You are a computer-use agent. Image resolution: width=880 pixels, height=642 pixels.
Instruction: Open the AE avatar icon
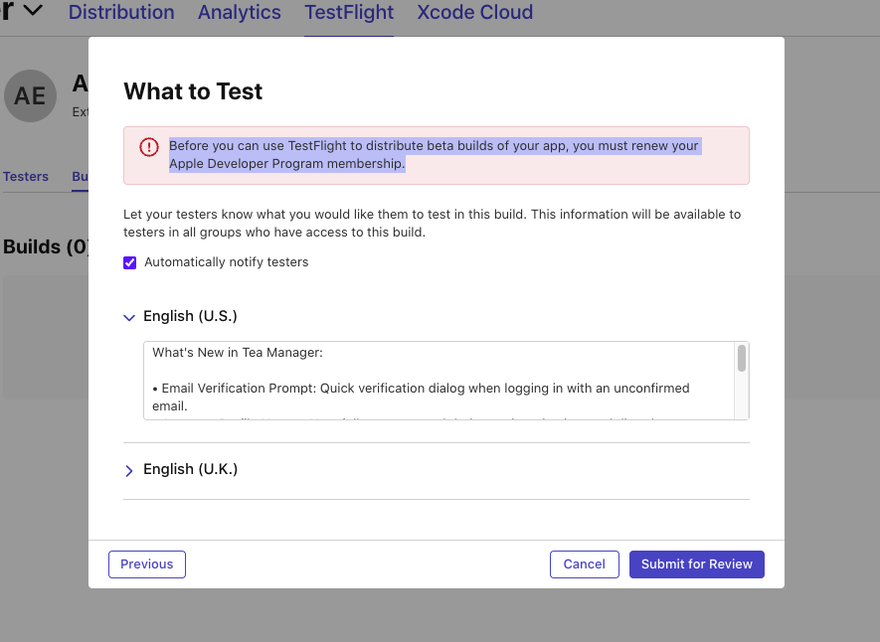(x=30, y=95)
